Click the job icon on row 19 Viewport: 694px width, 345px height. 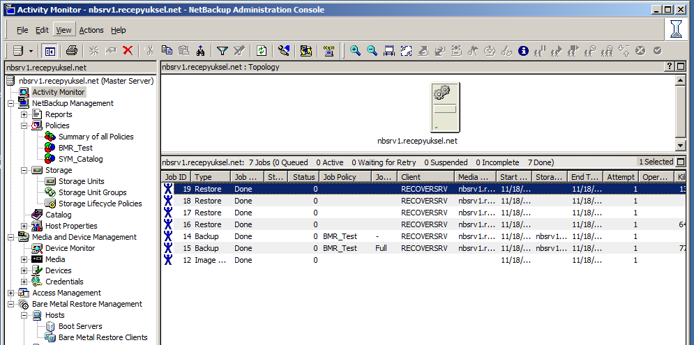click(x=168, y=189)
